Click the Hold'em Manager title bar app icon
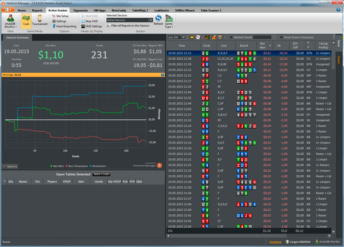 pyautogui.click(x=3, y=3)
